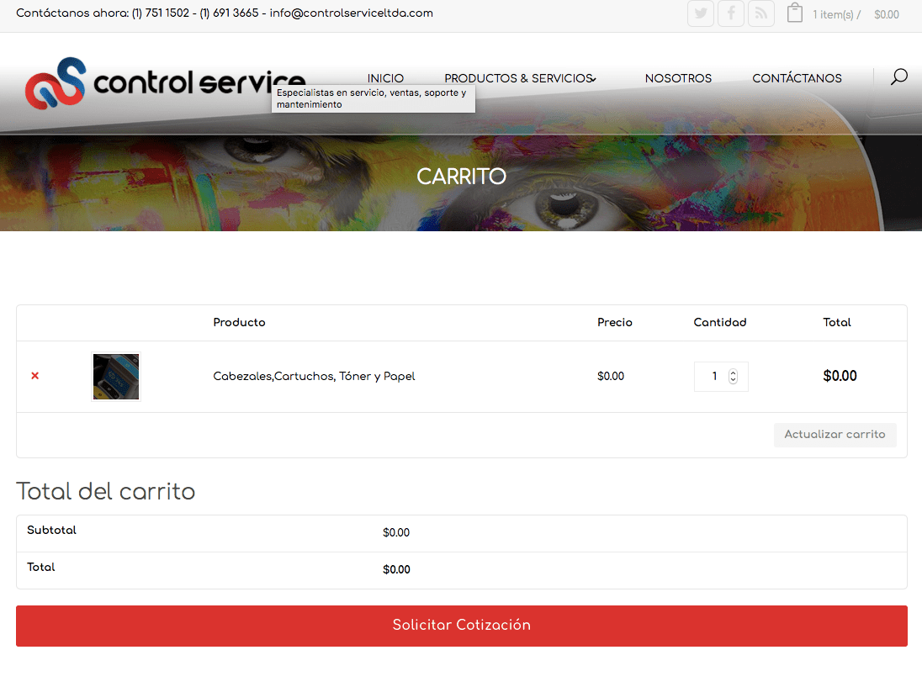
Task: Click the Total del carrito heading
Action: tap(106, 491)
